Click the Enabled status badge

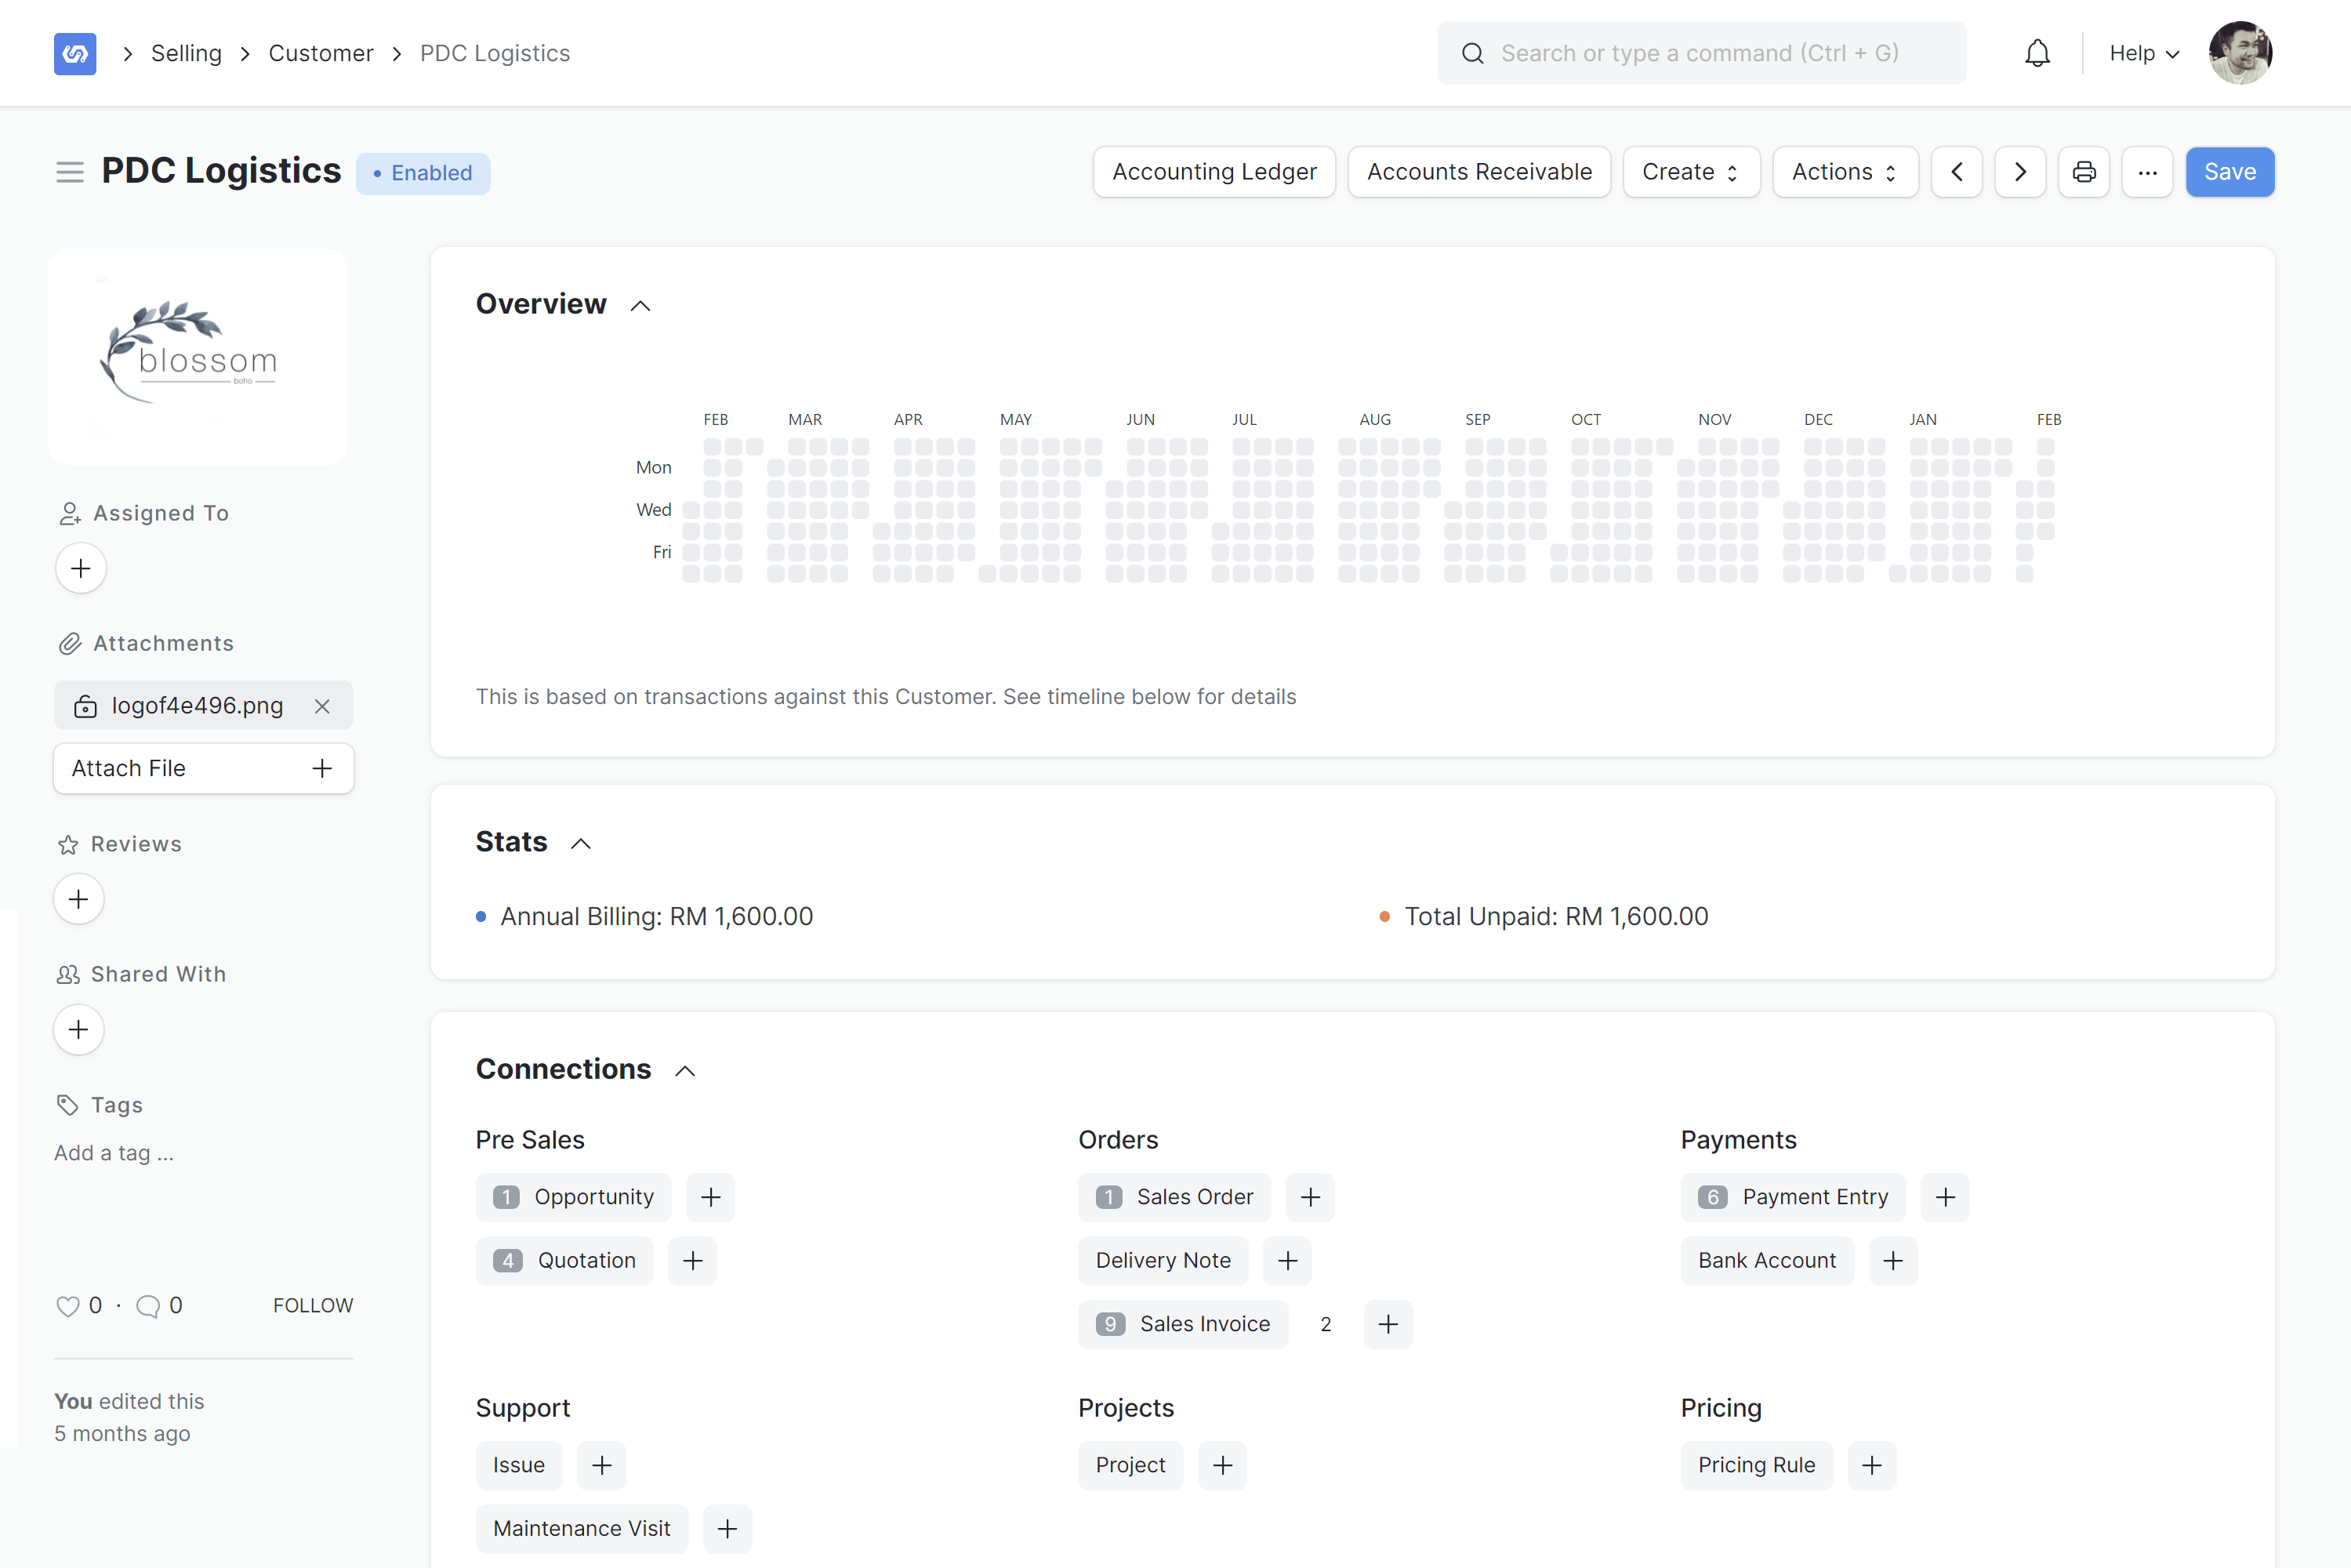[x=423, y=173]
